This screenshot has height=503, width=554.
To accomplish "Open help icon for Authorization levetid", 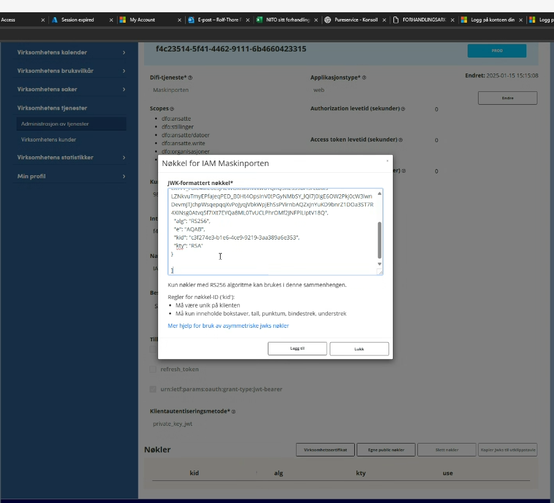I will [403, 109].
